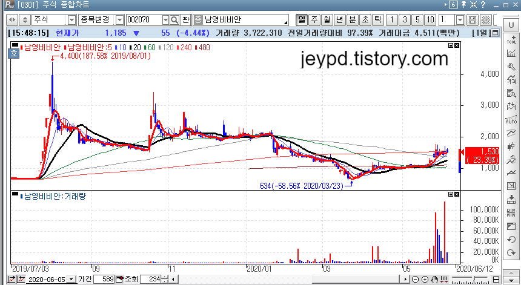Click the boxed number 6 in title bar
The width and height of the screenshot is (521, 285).
coord(453,5)
